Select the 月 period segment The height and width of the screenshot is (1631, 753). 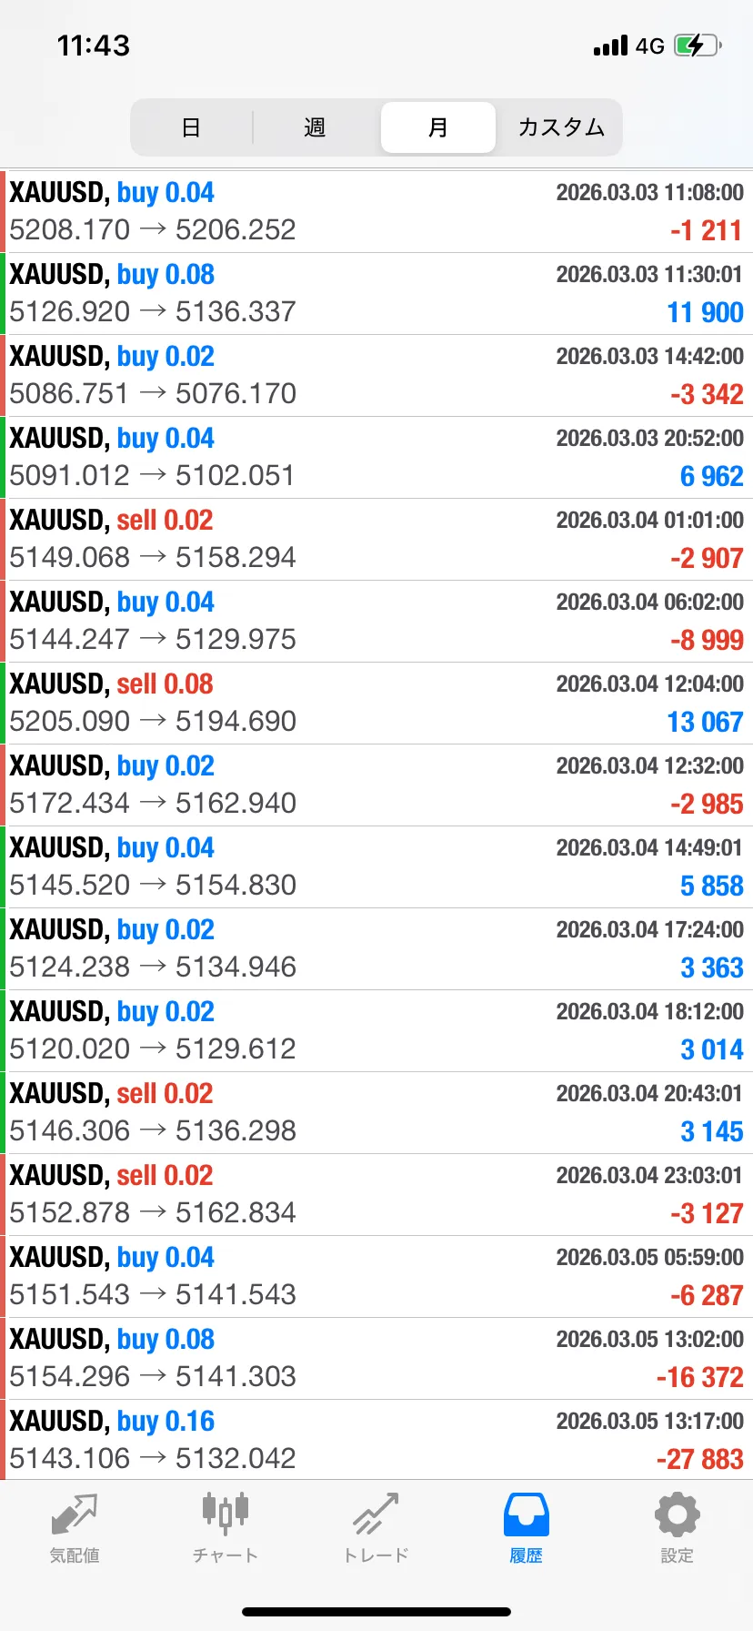point(437,127)
